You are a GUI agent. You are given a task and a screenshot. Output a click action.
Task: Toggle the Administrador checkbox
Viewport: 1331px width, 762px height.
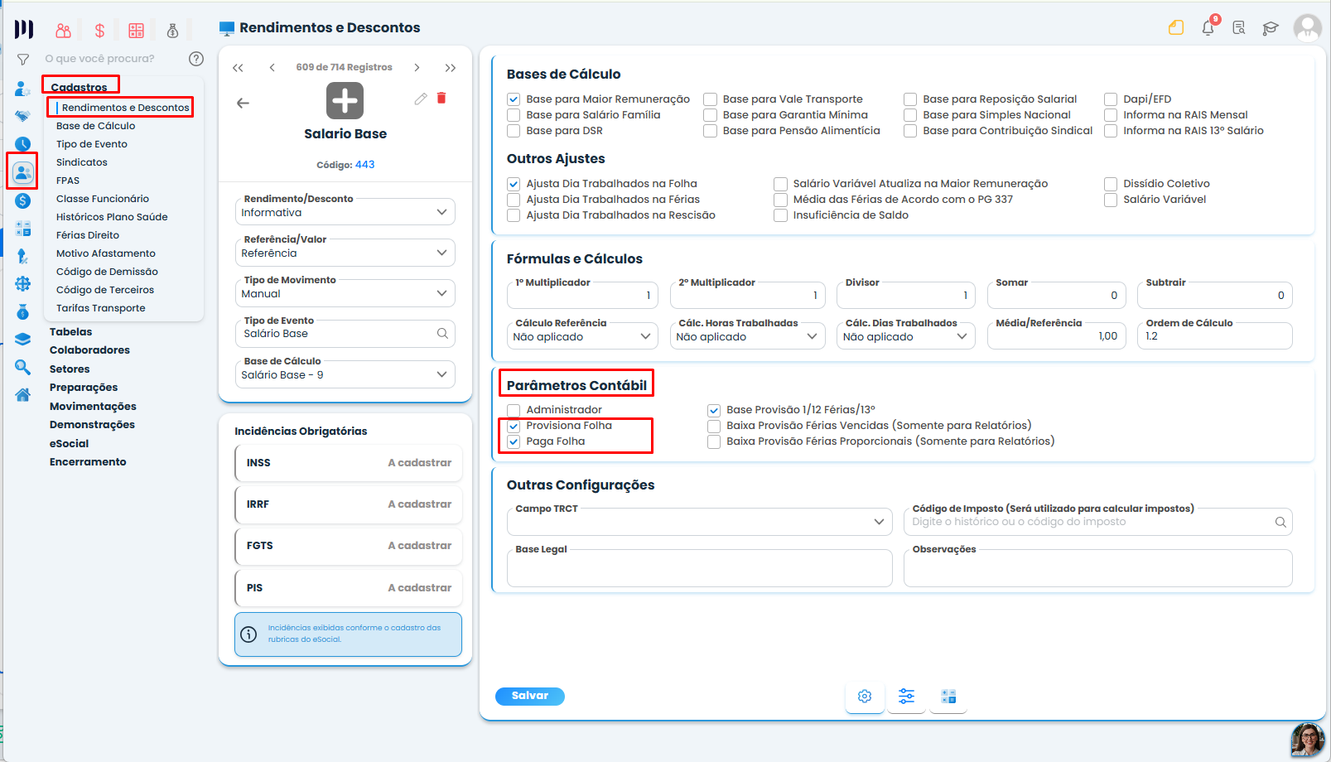click(x=514, y=410)
